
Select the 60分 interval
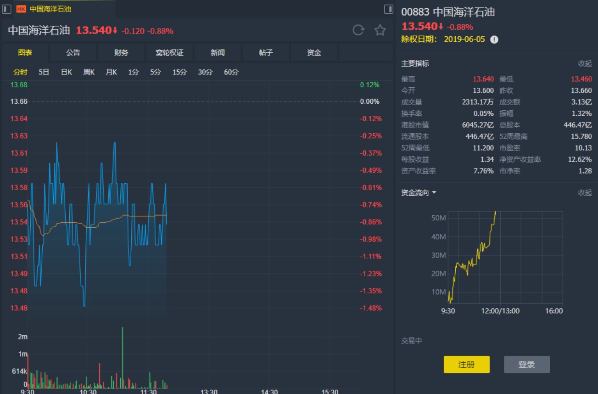[x=231, y=72]
